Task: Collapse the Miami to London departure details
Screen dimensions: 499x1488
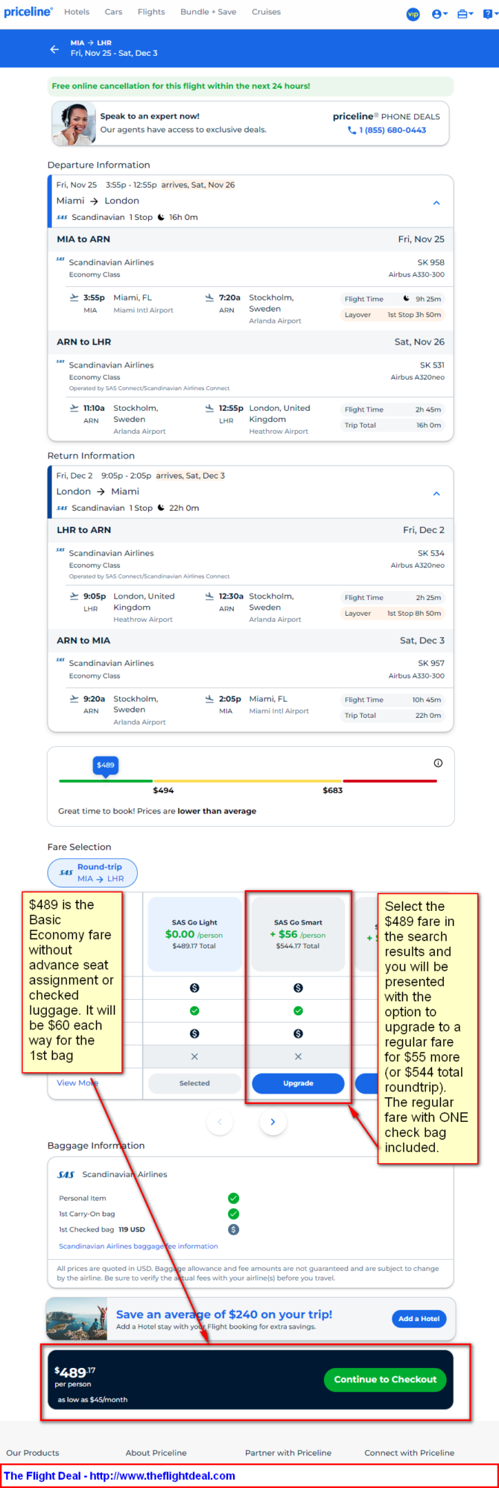Action: coord(436,203)
